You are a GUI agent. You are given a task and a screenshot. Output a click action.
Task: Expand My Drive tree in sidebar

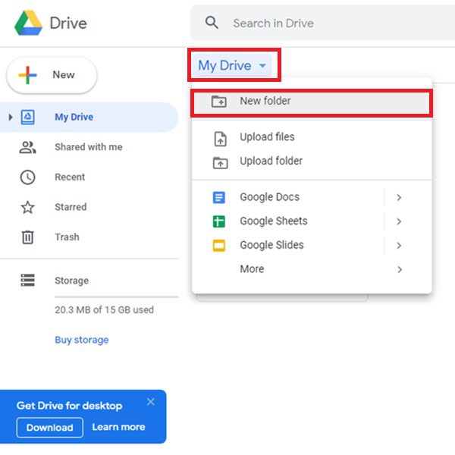pos(11,118)
